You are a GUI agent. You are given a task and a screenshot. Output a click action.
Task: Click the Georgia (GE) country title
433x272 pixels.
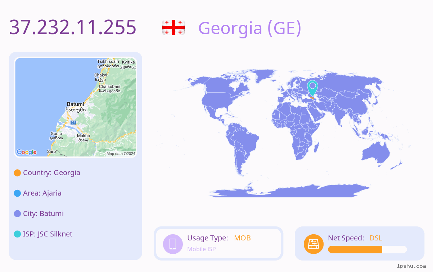coord(250,28)
